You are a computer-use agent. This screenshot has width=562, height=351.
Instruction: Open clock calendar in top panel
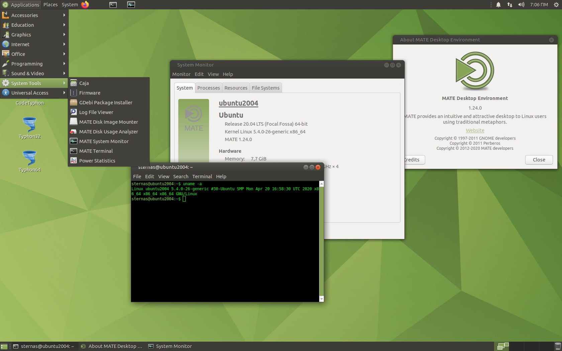coord(539,5)
